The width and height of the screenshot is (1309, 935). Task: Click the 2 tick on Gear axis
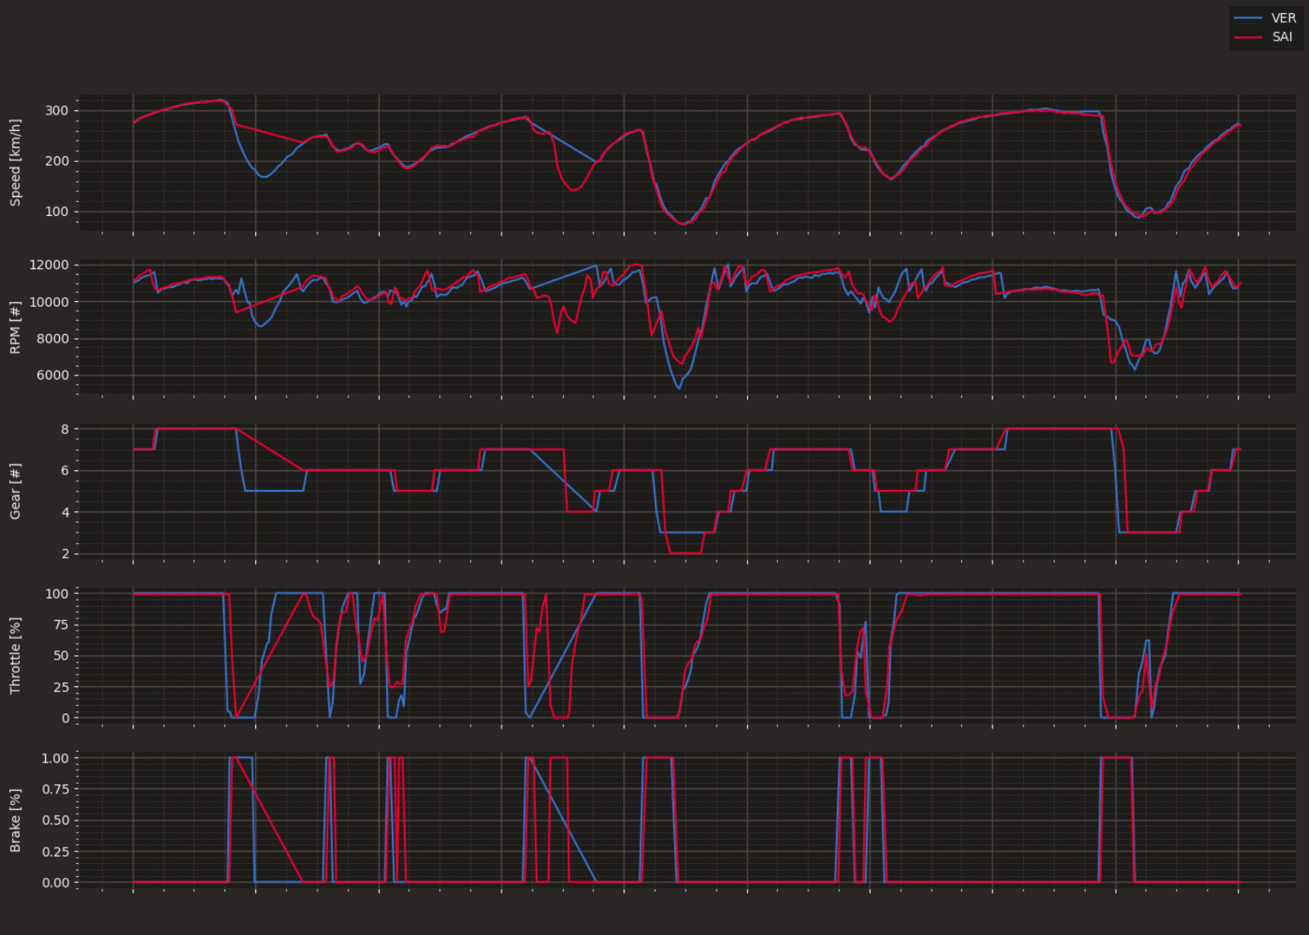click(65, 554)
